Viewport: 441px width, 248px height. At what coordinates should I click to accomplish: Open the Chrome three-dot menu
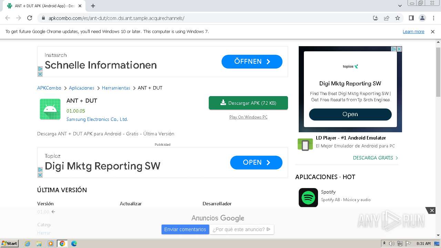(433, 18)
